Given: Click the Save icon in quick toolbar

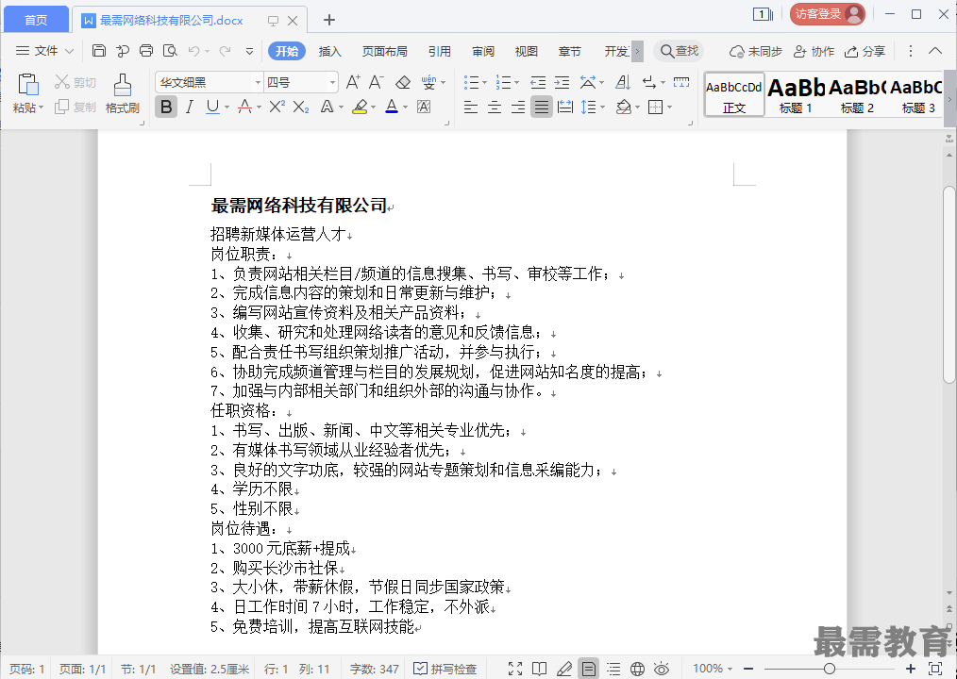Looking at the screenshot, I should 99,51.
